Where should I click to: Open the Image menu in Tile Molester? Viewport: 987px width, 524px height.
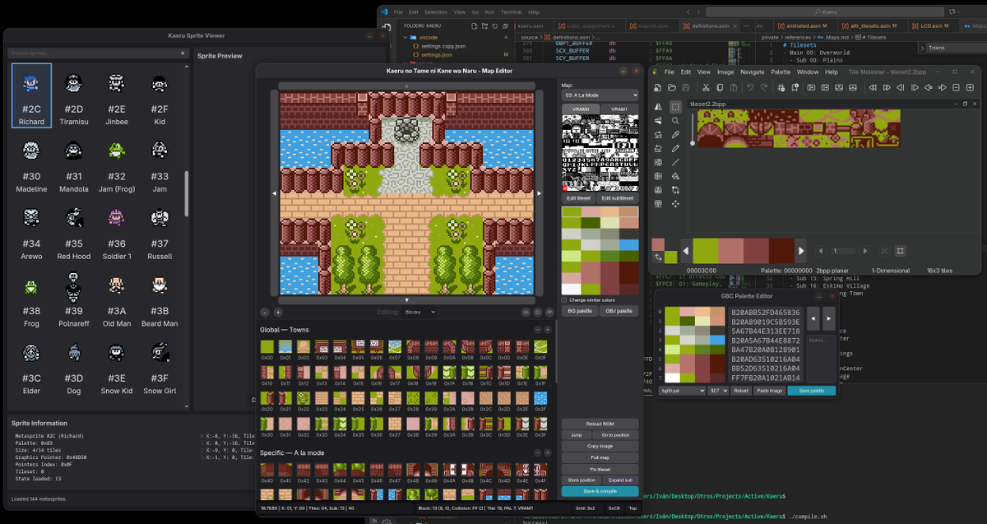tap(725, 72)
